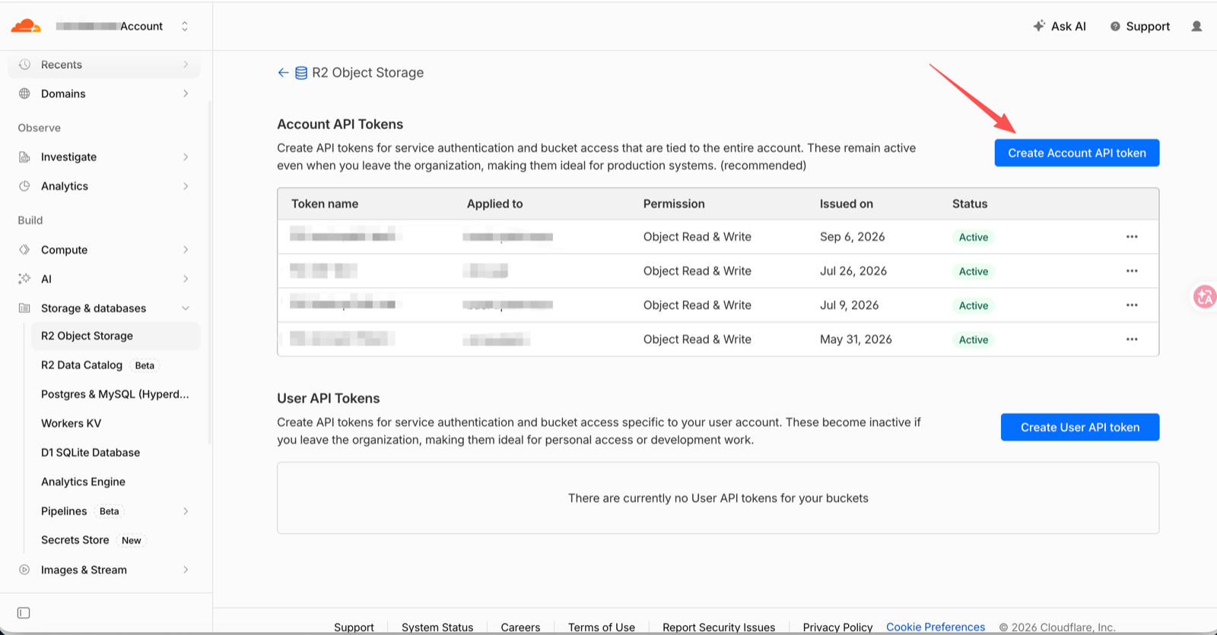Click the Cookie Preferences link
This screenshot has width=1217, height=635.
point(936,627)
